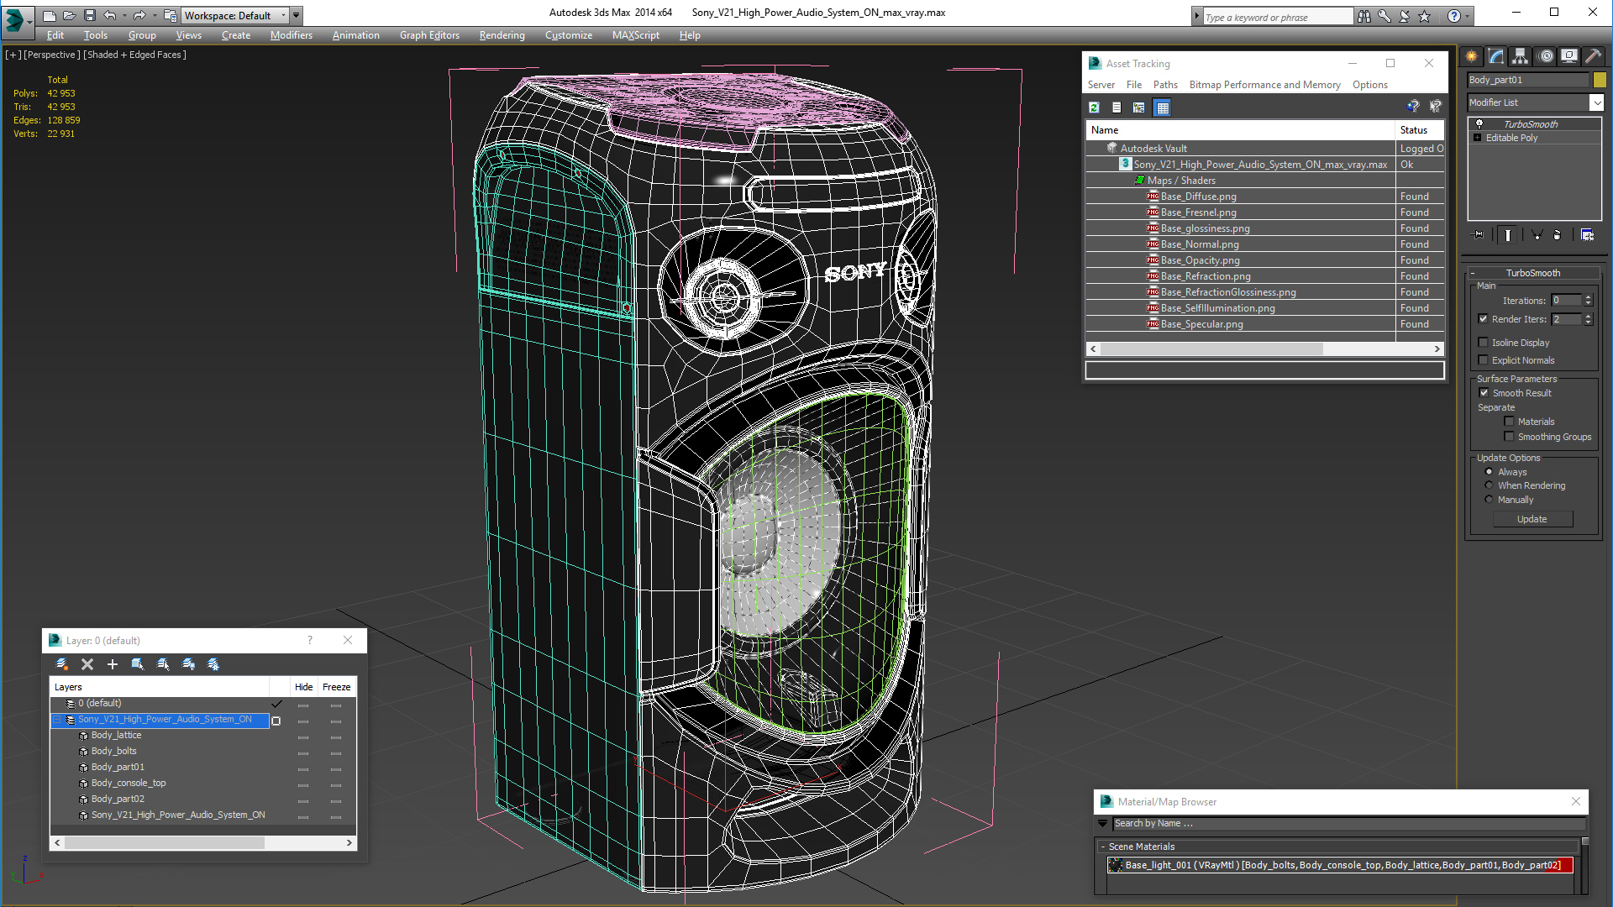Click Freeze/Unfreeze All Layers icon in Layer dialog
This screenshot has width=1613, height=907.
pyautogui.click(x=213, y=664)
